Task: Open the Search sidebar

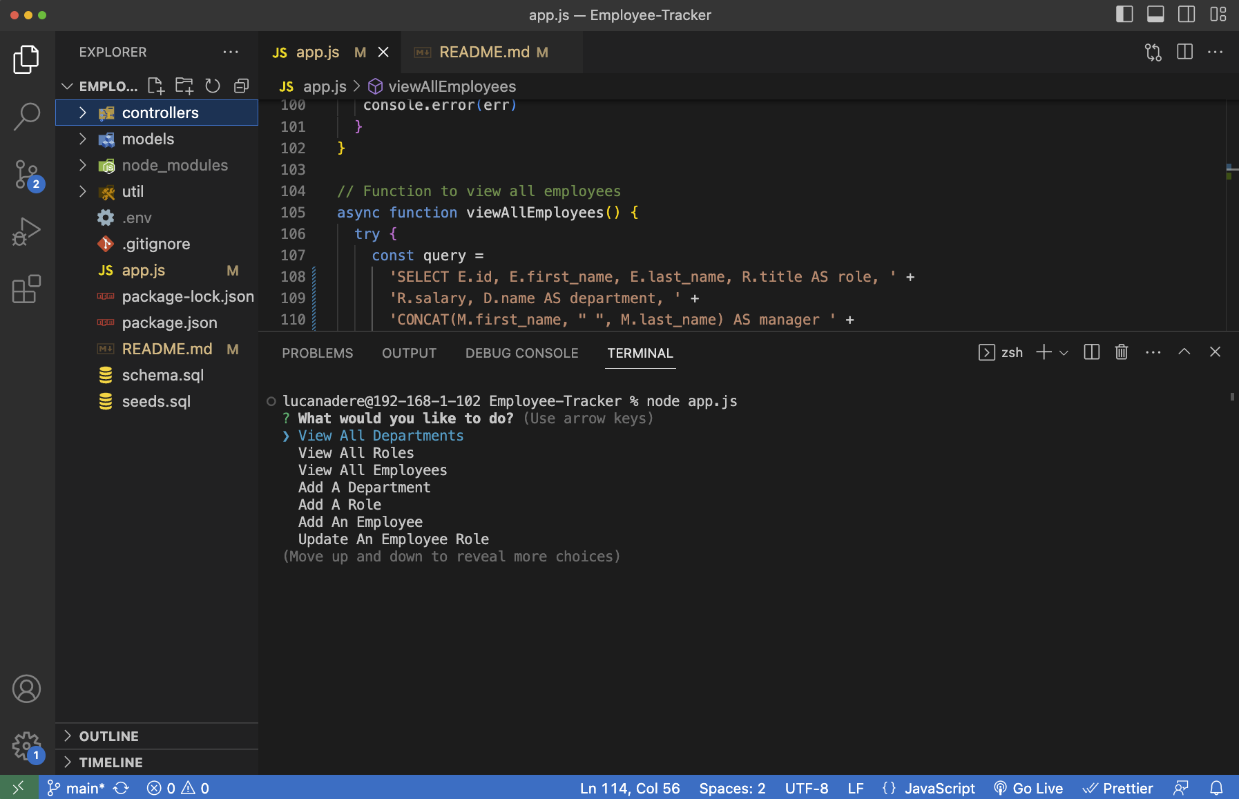Action: pos(26,116)
